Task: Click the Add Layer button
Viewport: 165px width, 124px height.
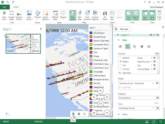Action: (122, 29)
